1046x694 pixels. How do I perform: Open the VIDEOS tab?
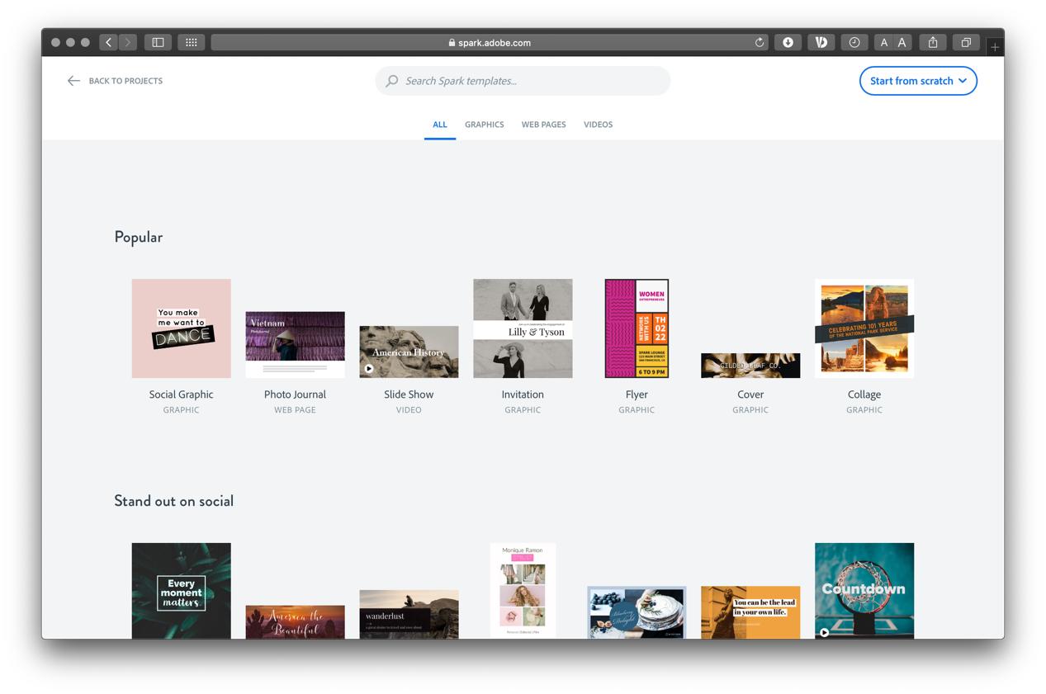(598, 124)
